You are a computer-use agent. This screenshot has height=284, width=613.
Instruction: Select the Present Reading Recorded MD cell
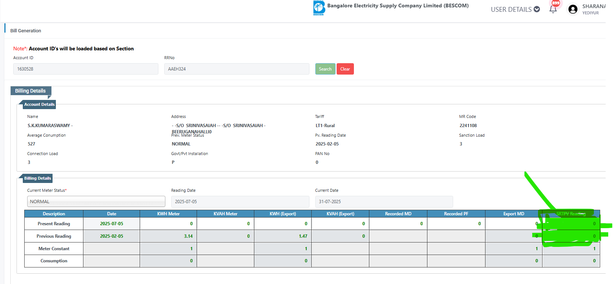(x=398, y=224)
